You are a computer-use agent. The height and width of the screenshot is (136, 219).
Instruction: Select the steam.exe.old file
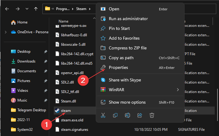coord(73,120)
